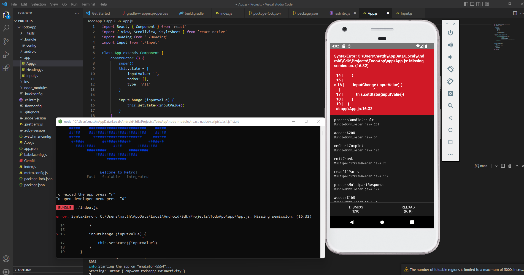This screenshot has height=275, width=524.
Task: Kill the terminal with trash icon
Action: [510, 166]
